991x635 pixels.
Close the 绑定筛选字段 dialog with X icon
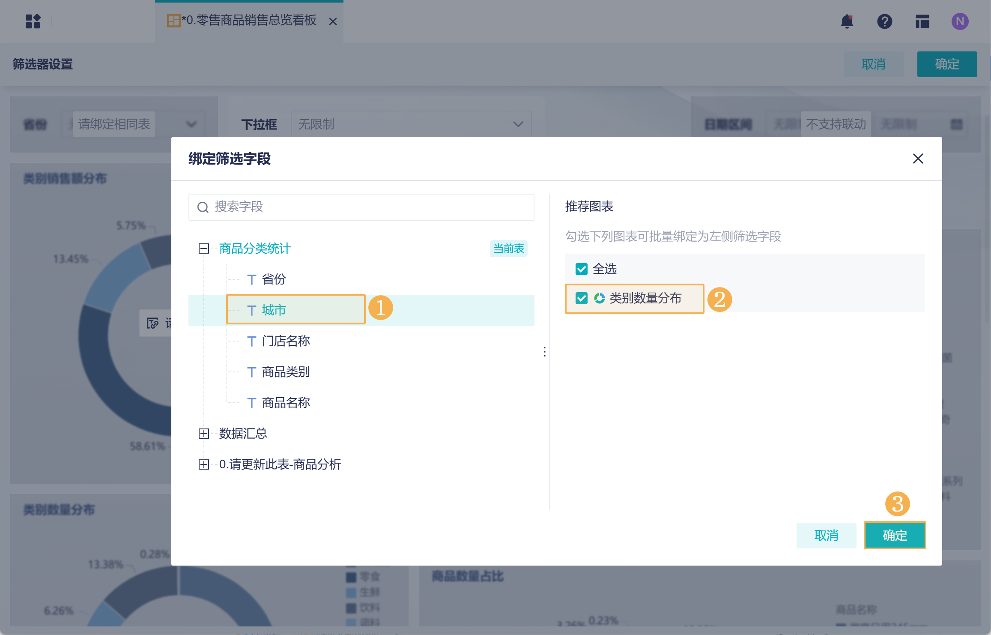click(918, 159)
